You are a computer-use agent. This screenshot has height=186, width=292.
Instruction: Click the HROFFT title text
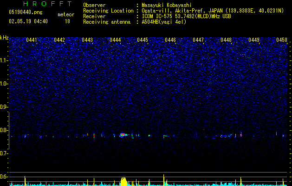[47, 4]
